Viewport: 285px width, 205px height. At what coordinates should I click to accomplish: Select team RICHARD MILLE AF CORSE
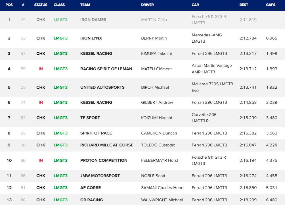pyautogui.click(x=107, y=145)
